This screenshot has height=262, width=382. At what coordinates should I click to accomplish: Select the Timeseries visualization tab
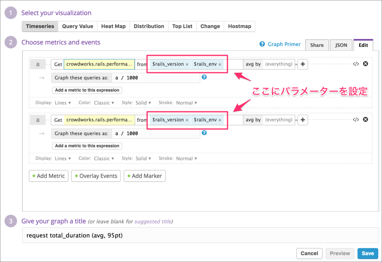[40, 26]
